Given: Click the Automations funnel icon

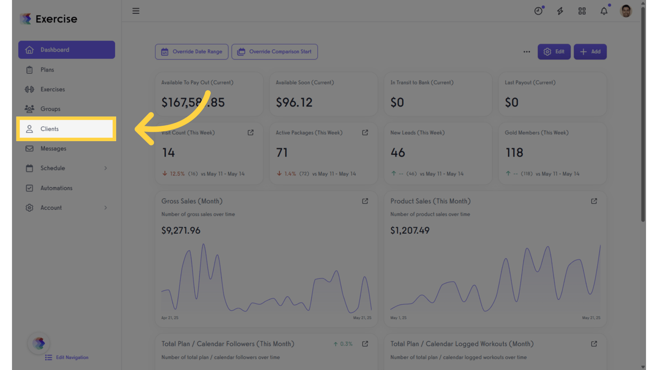Looking at the screenshot, I should tap(29, 188).
